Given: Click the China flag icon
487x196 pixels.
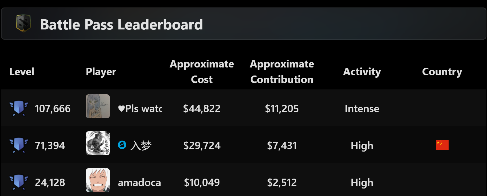Looking at the screenshot, I should tap(442, 145).
